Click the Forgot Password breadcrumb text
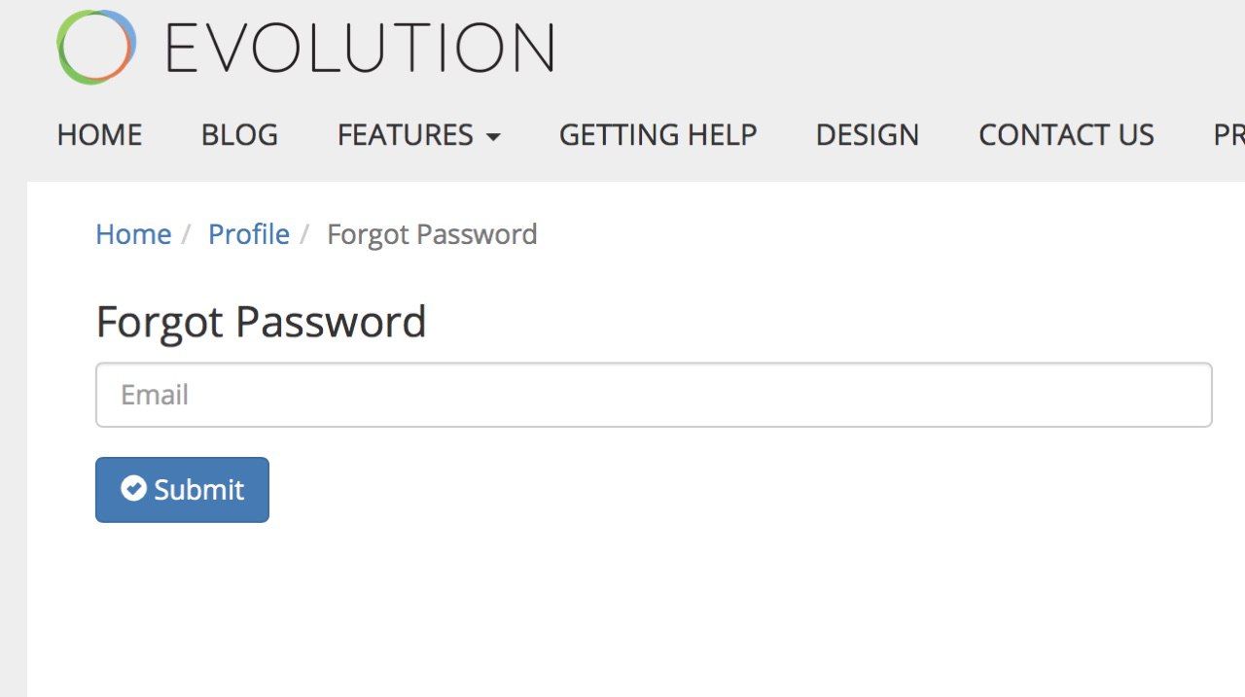1245x697 pixels. click(432, 234)
